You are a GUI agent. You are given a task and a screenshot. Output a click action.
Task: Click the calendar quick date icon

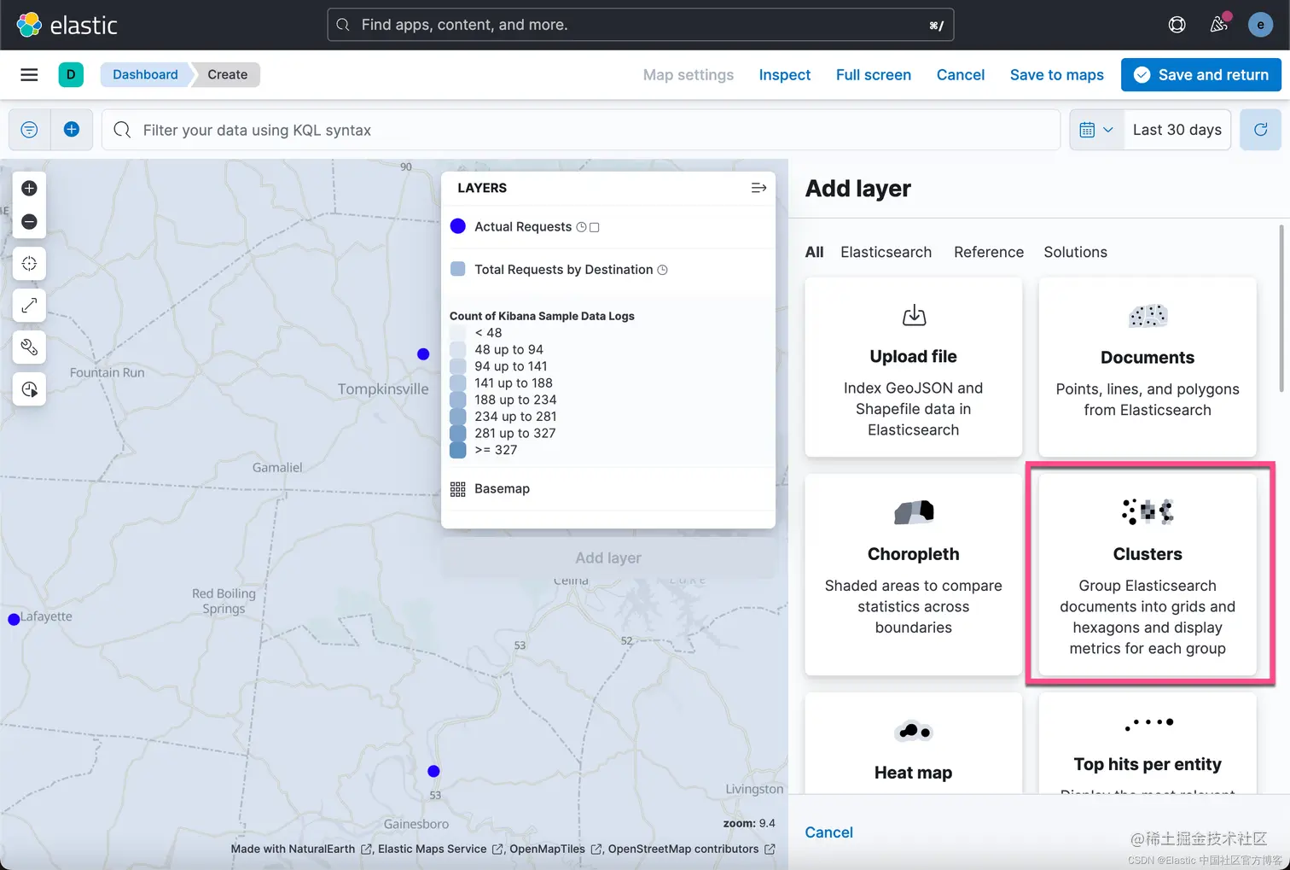click(1096, 130)
